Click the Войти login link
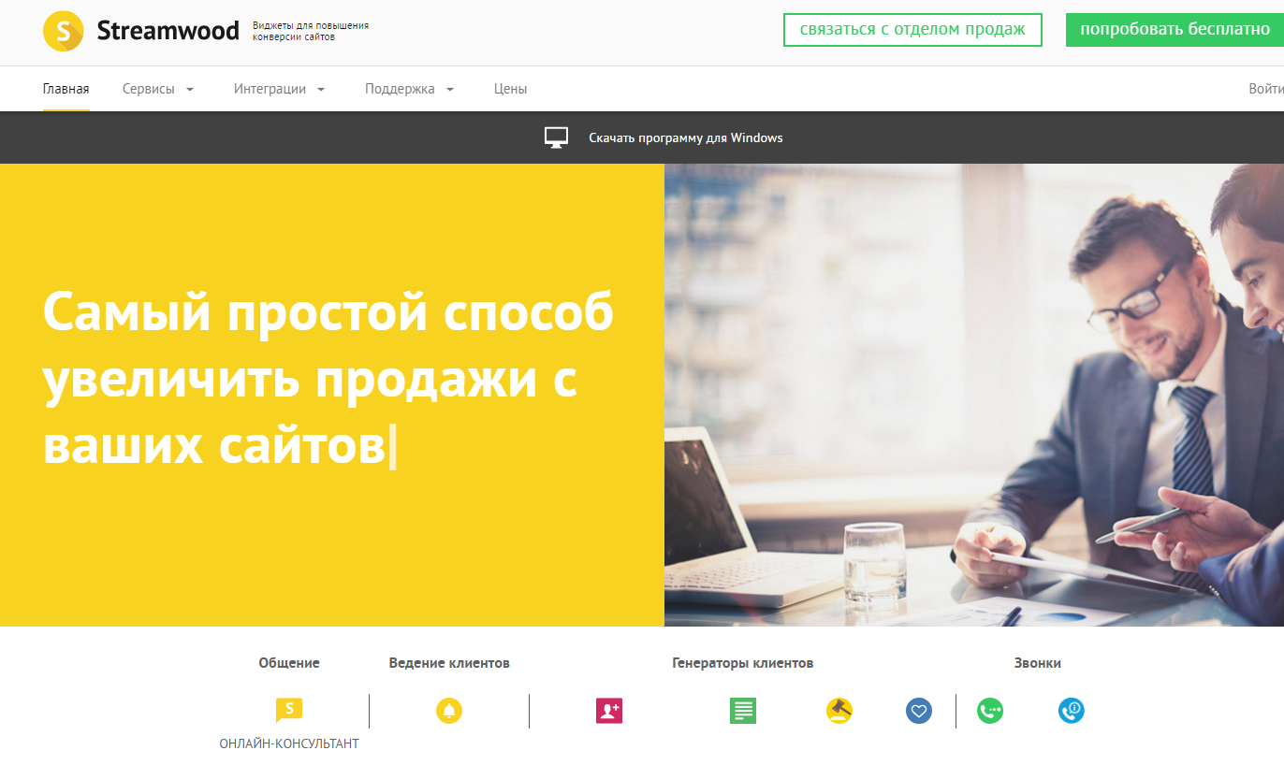The image size is (1284, 765). point(1266,89)
